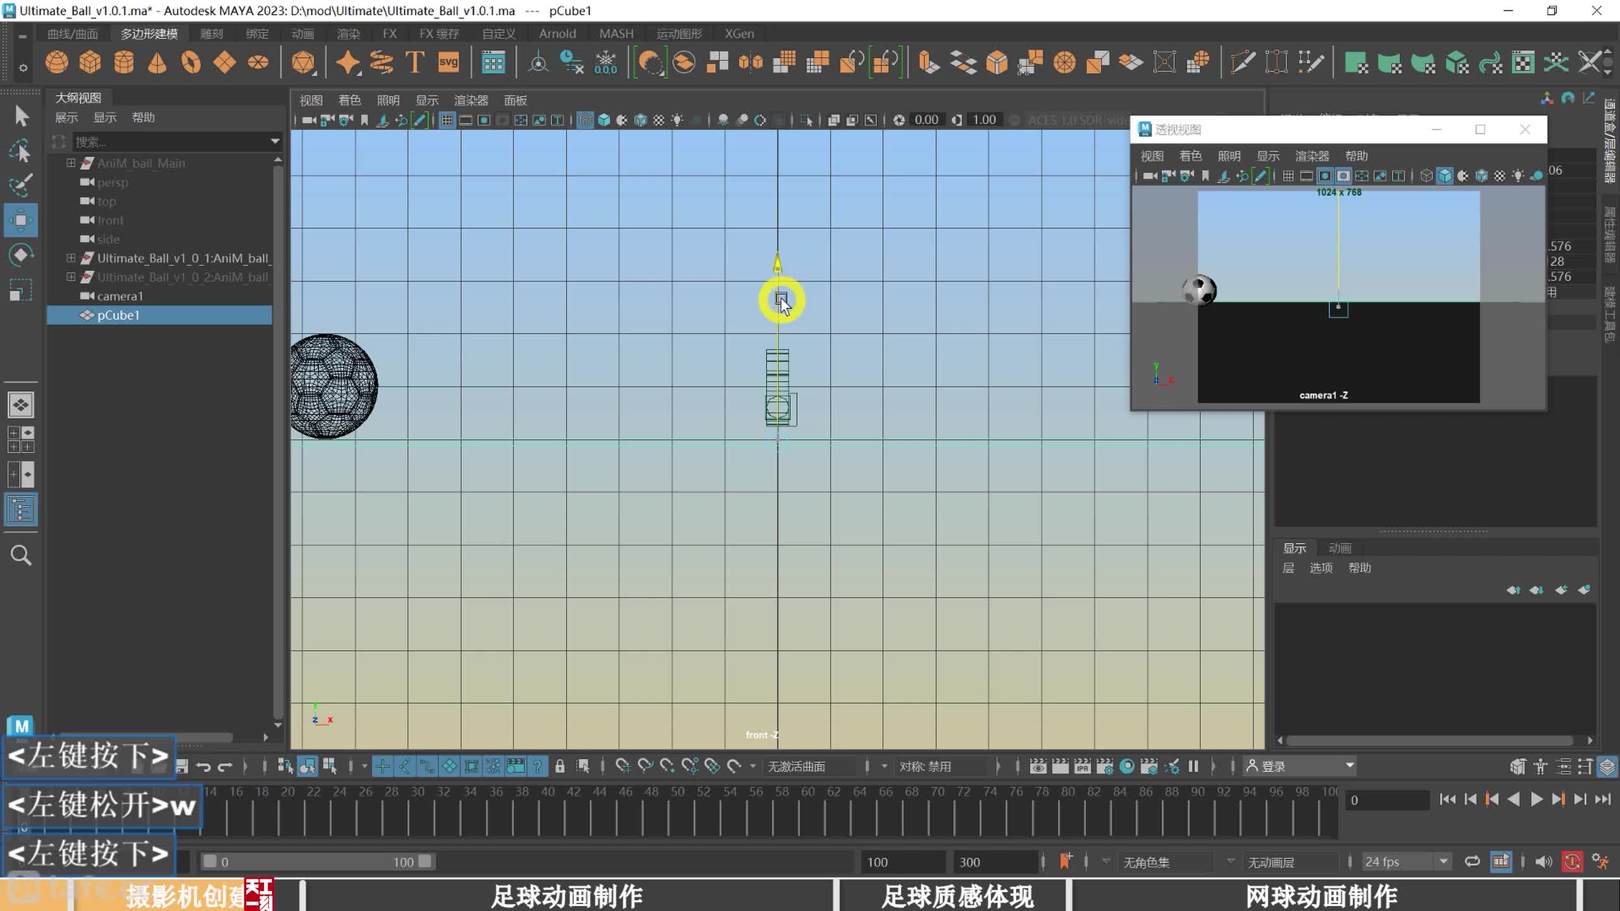Click the SVG import shelf icon

coord(449,63)
